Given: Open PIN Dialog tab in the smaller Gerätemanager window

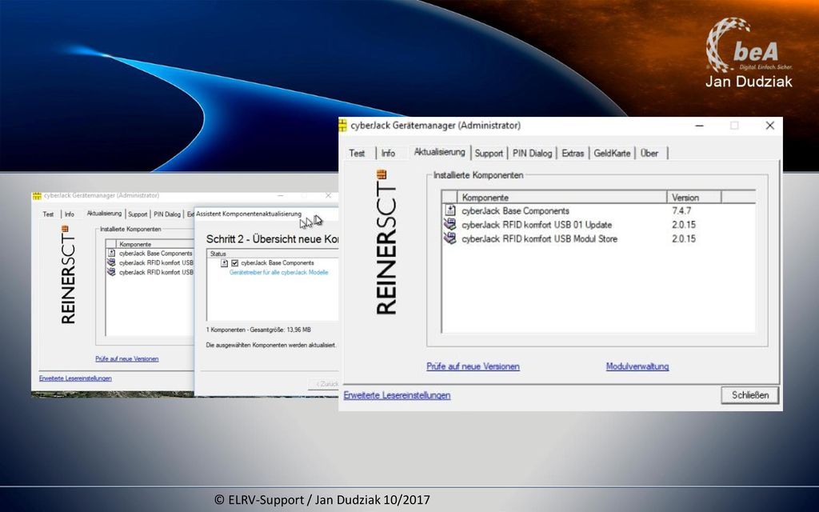Looking at the screenshot, I should click(x=167, y=214).
